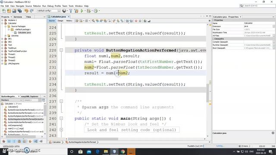
Task: Switch to the Source view
Action: (52, 21)
